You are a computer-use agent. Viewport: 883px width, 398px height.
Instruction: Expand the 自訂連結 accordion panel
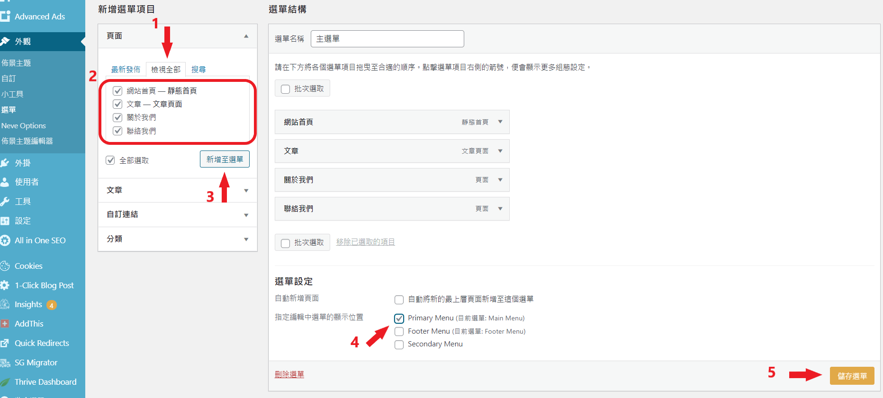pos(178,214)
